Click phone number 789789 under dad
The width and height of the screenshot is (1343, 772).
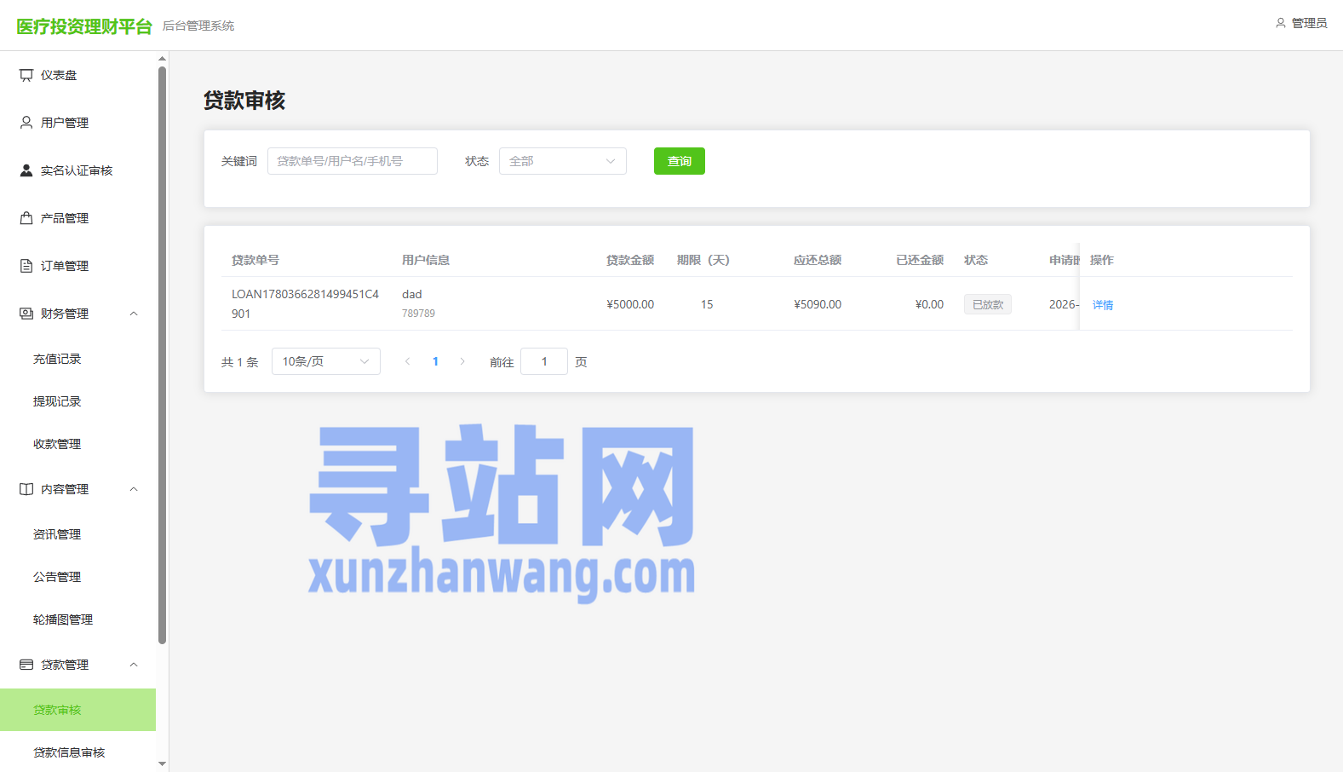coord(418,314)
